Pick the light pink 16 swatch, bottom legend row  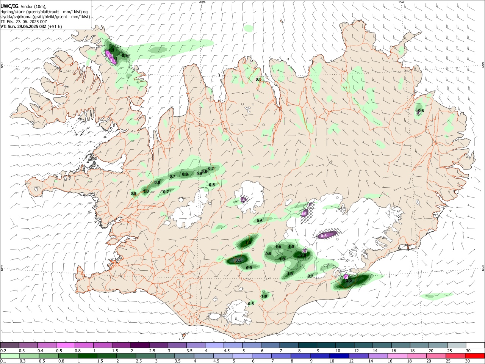tap(397, 356)
